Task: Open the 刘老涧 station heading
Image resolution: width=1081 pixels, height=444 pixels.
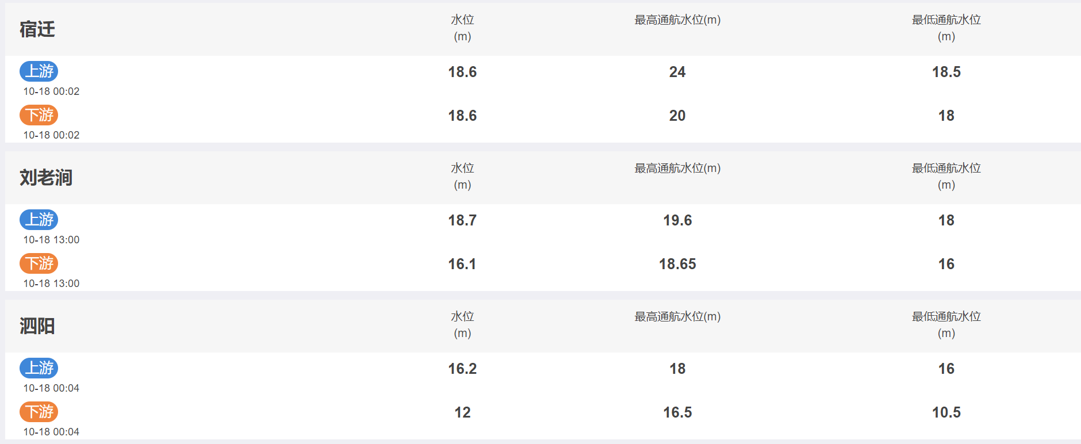Action: pyautogui.click(x=46, y=178)
